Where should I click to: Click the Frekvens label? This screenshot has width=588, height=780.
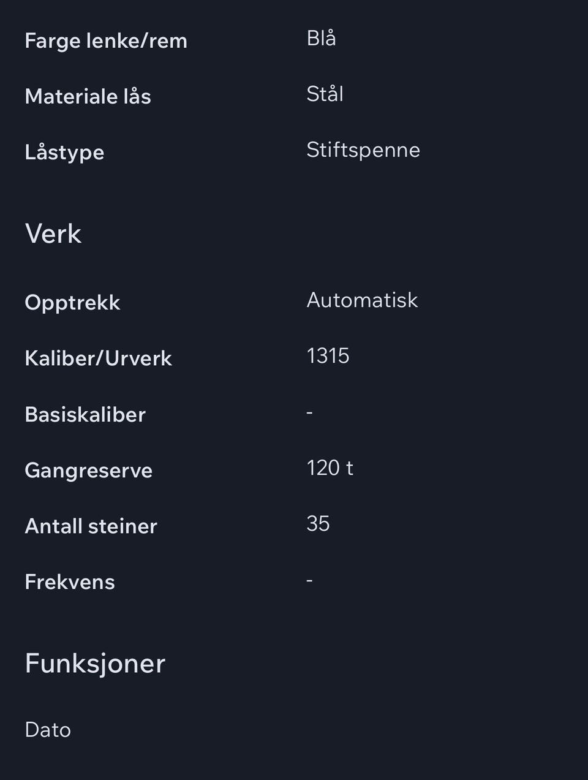[69, 582]
